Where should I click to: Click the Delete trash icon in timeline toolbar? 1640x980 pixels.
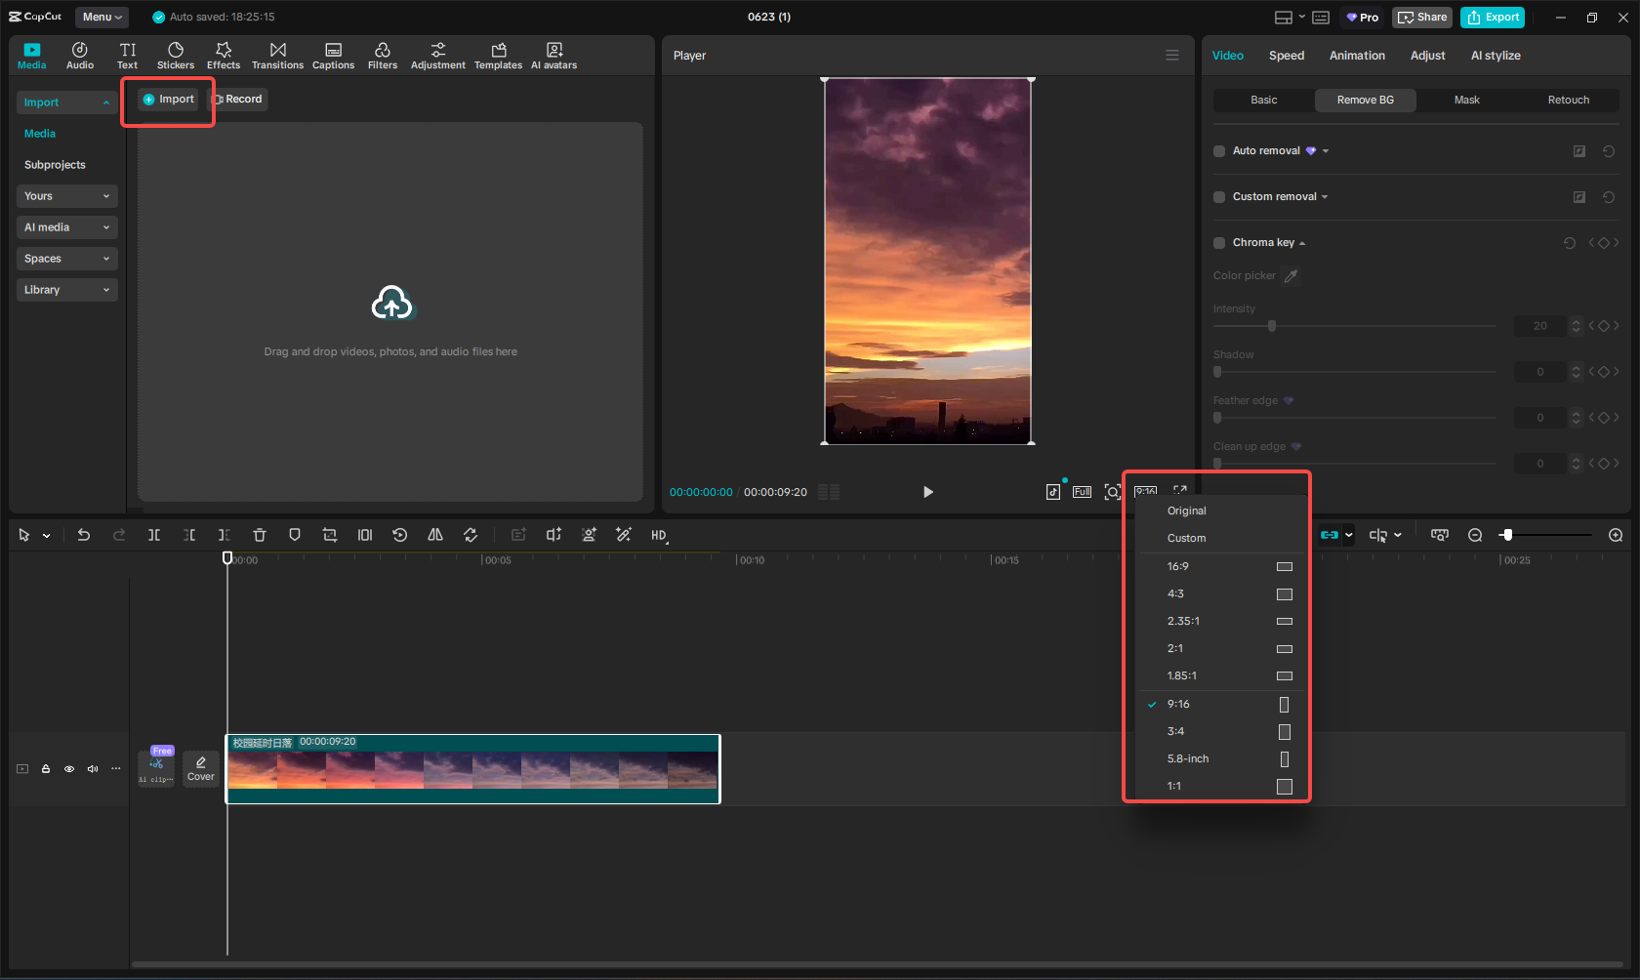[260, 535]
